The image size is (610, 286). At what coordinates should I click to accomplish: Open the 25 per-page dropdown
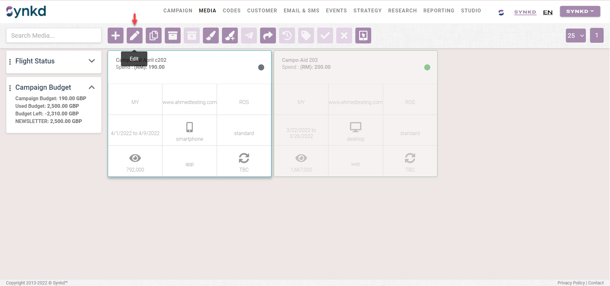[575, 36]
